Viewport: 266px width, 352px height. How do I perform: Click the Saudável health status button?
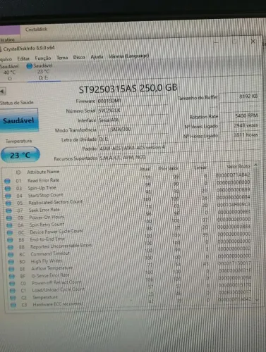19,120
